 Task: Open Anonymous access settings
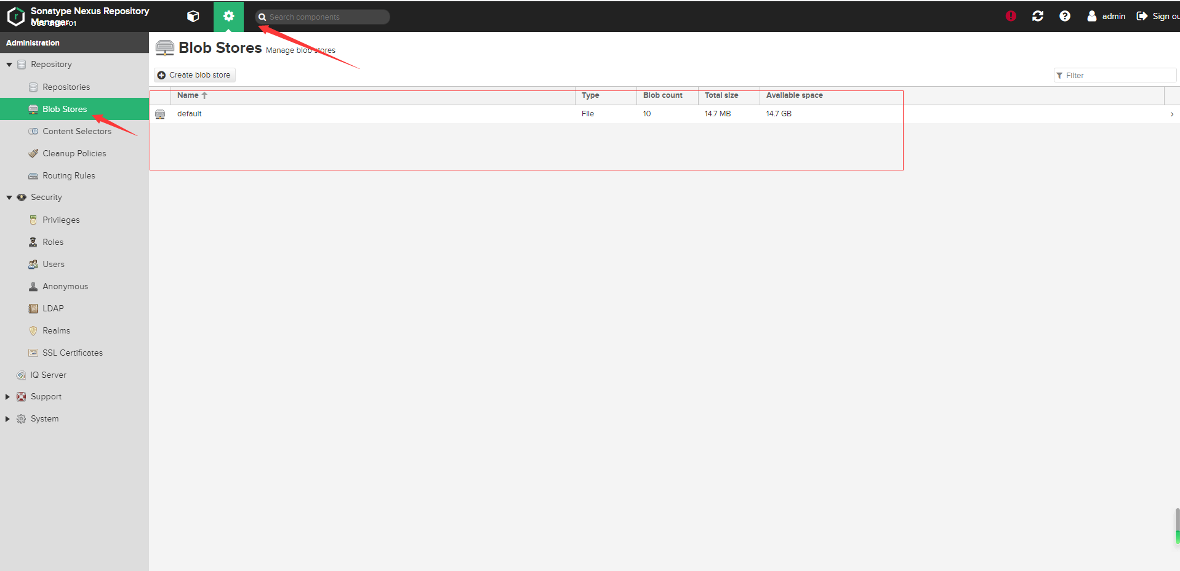point(65,287)
